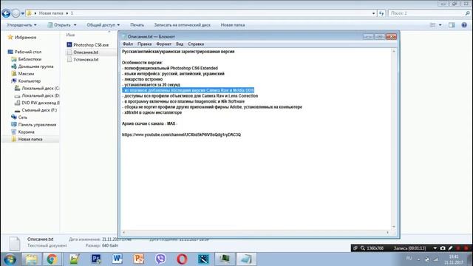Launch Opera browser from the taskbar

tap(182, 259)
